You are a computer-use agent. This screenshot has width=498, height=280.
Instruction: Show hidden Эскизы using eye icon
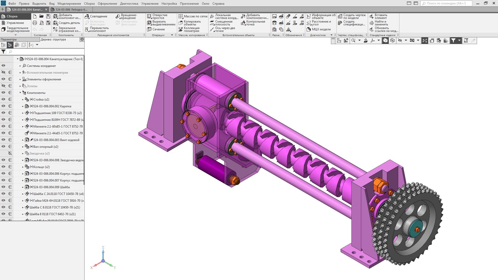tap(3, 86)
